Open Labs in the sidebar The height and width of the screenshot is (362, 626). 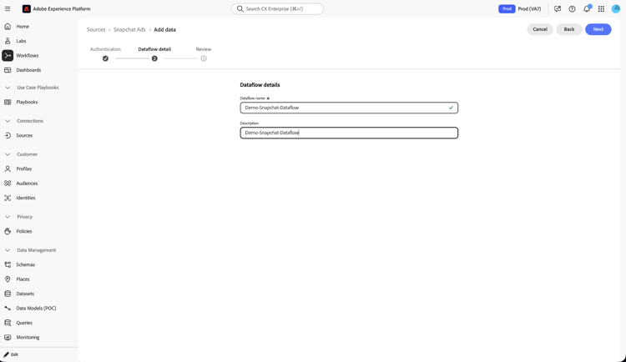(x=21, y=41)
